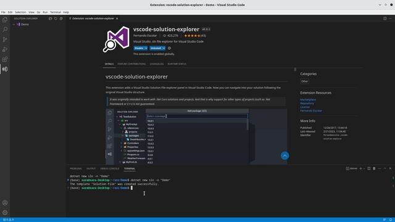Open the Go menu
Screen dimensions: 395x222
pos(38,12)
